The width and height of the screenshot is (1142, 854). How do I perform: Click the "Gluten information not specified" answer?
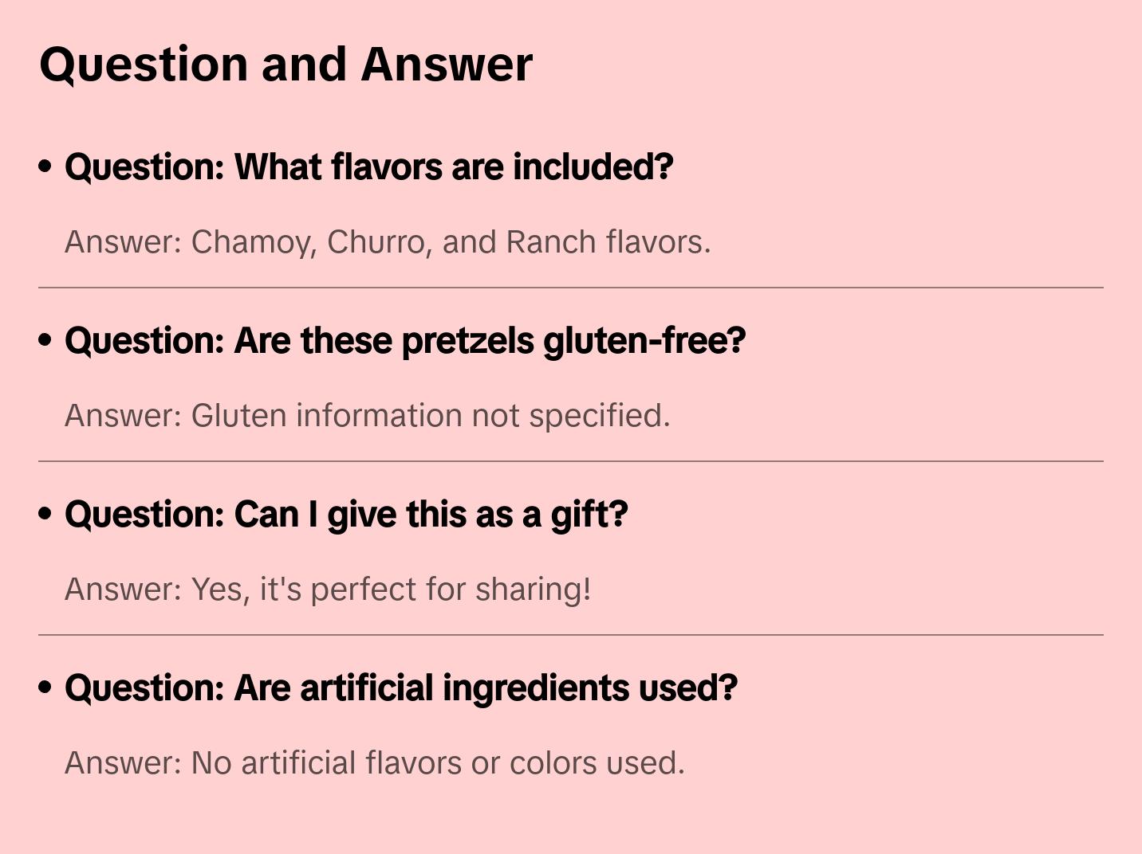pyautogui.click(x=367, y=416)
